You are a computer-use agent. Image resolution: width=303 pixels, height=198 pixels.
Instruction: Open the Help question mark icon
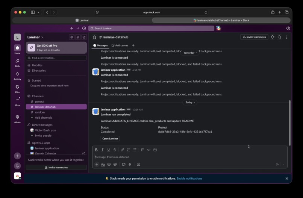tap(288, 28)
